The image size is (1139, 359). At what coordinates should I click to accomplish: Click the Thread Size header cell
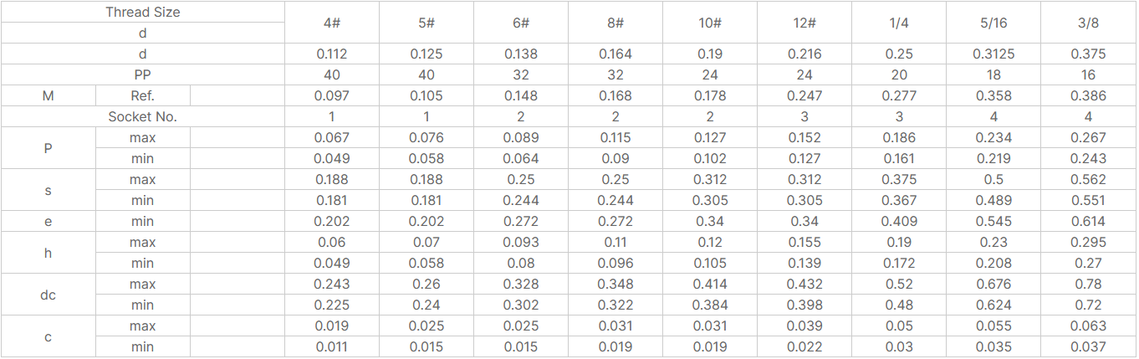click(x=142, y=12)
